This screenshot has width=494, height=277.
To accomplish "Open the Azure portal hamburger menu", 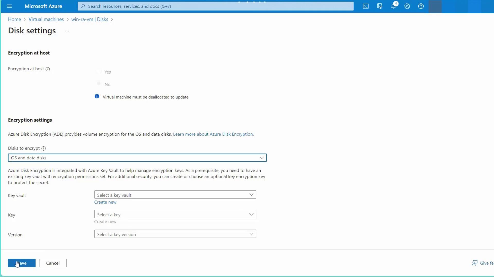I will pos(10,6).
